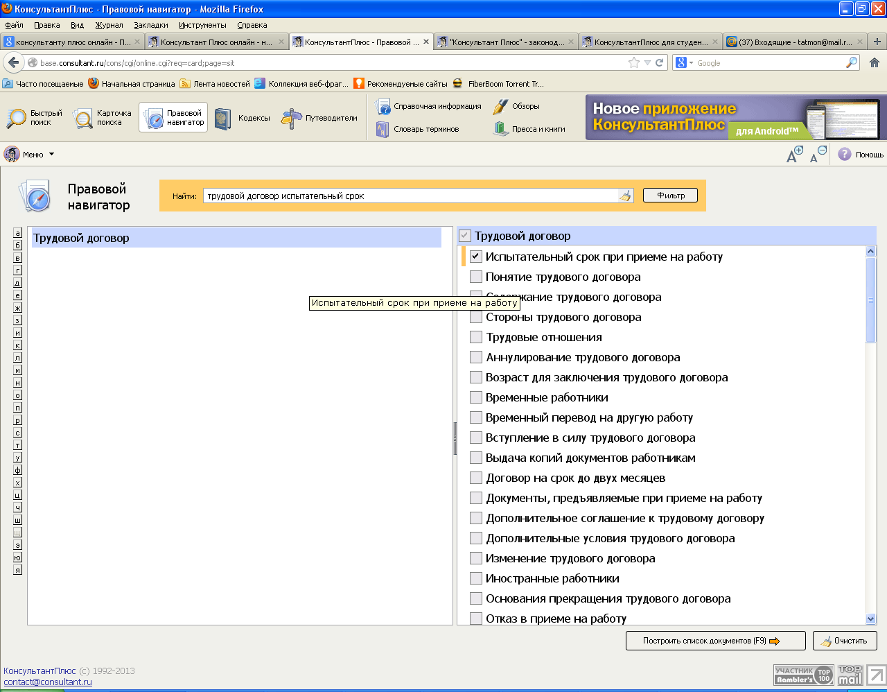This screenshot has height=692, width=887.
Task: Open Кодексы section
Action: tap(242, 118)
